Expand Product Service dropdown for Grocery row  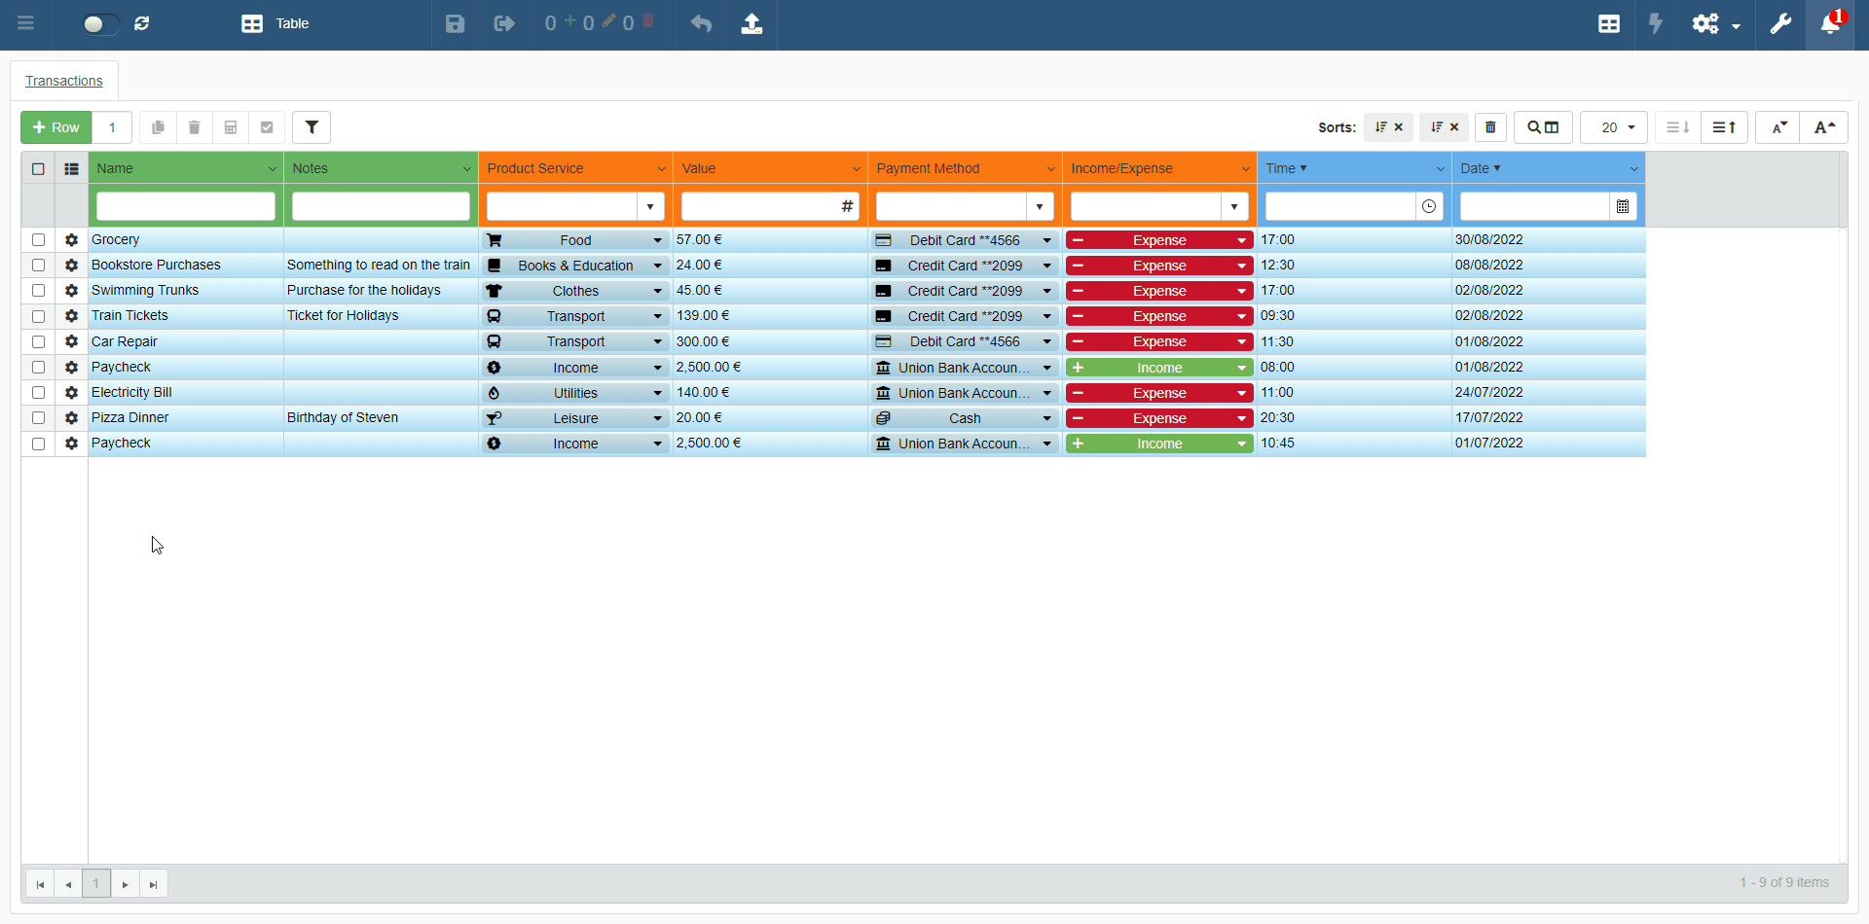point(657,240)
